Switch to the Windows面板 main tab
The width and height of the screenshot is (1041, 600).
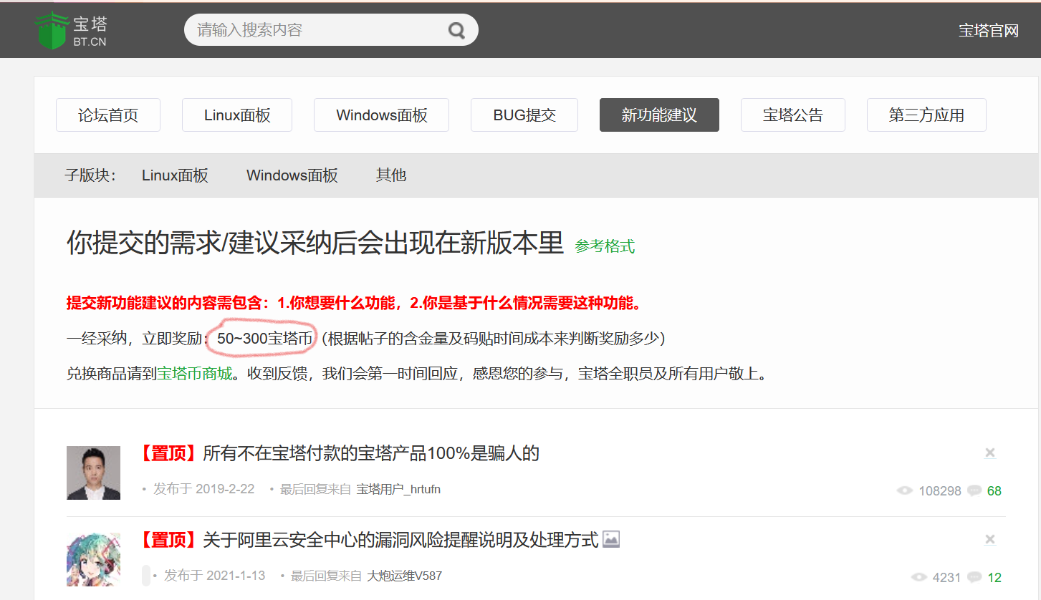coord(381,115)
